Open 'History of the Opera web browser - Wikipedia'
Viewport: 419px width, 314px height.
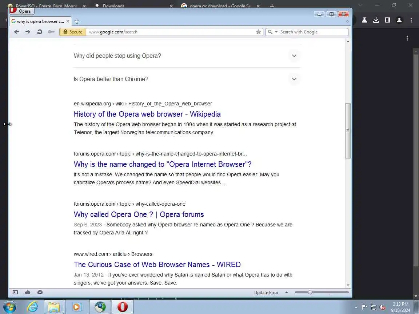pos(147,114)
